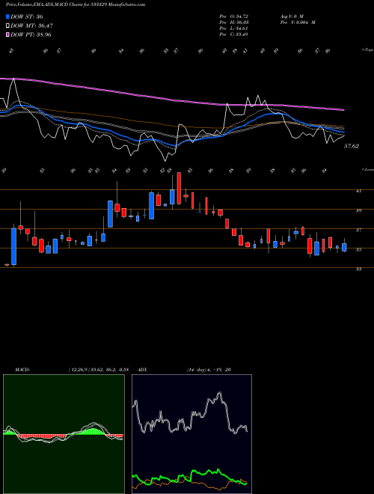
Task: Select the 'Pre L: 34.61' low value
Action: tap(234, 28)
